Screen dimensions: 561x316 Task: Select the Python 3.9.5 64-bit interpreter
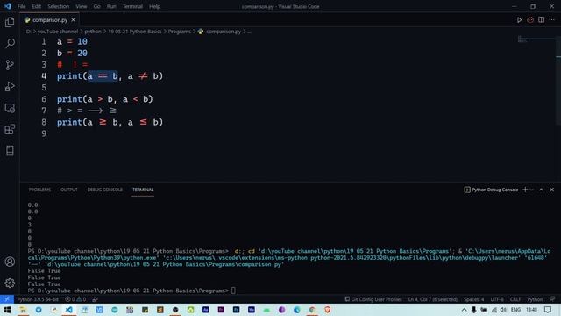(x=38, y=299)
